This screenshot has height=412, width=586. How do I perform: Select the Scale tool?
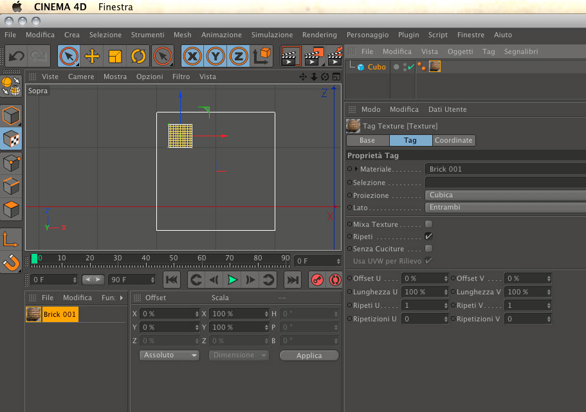[115, 57]
